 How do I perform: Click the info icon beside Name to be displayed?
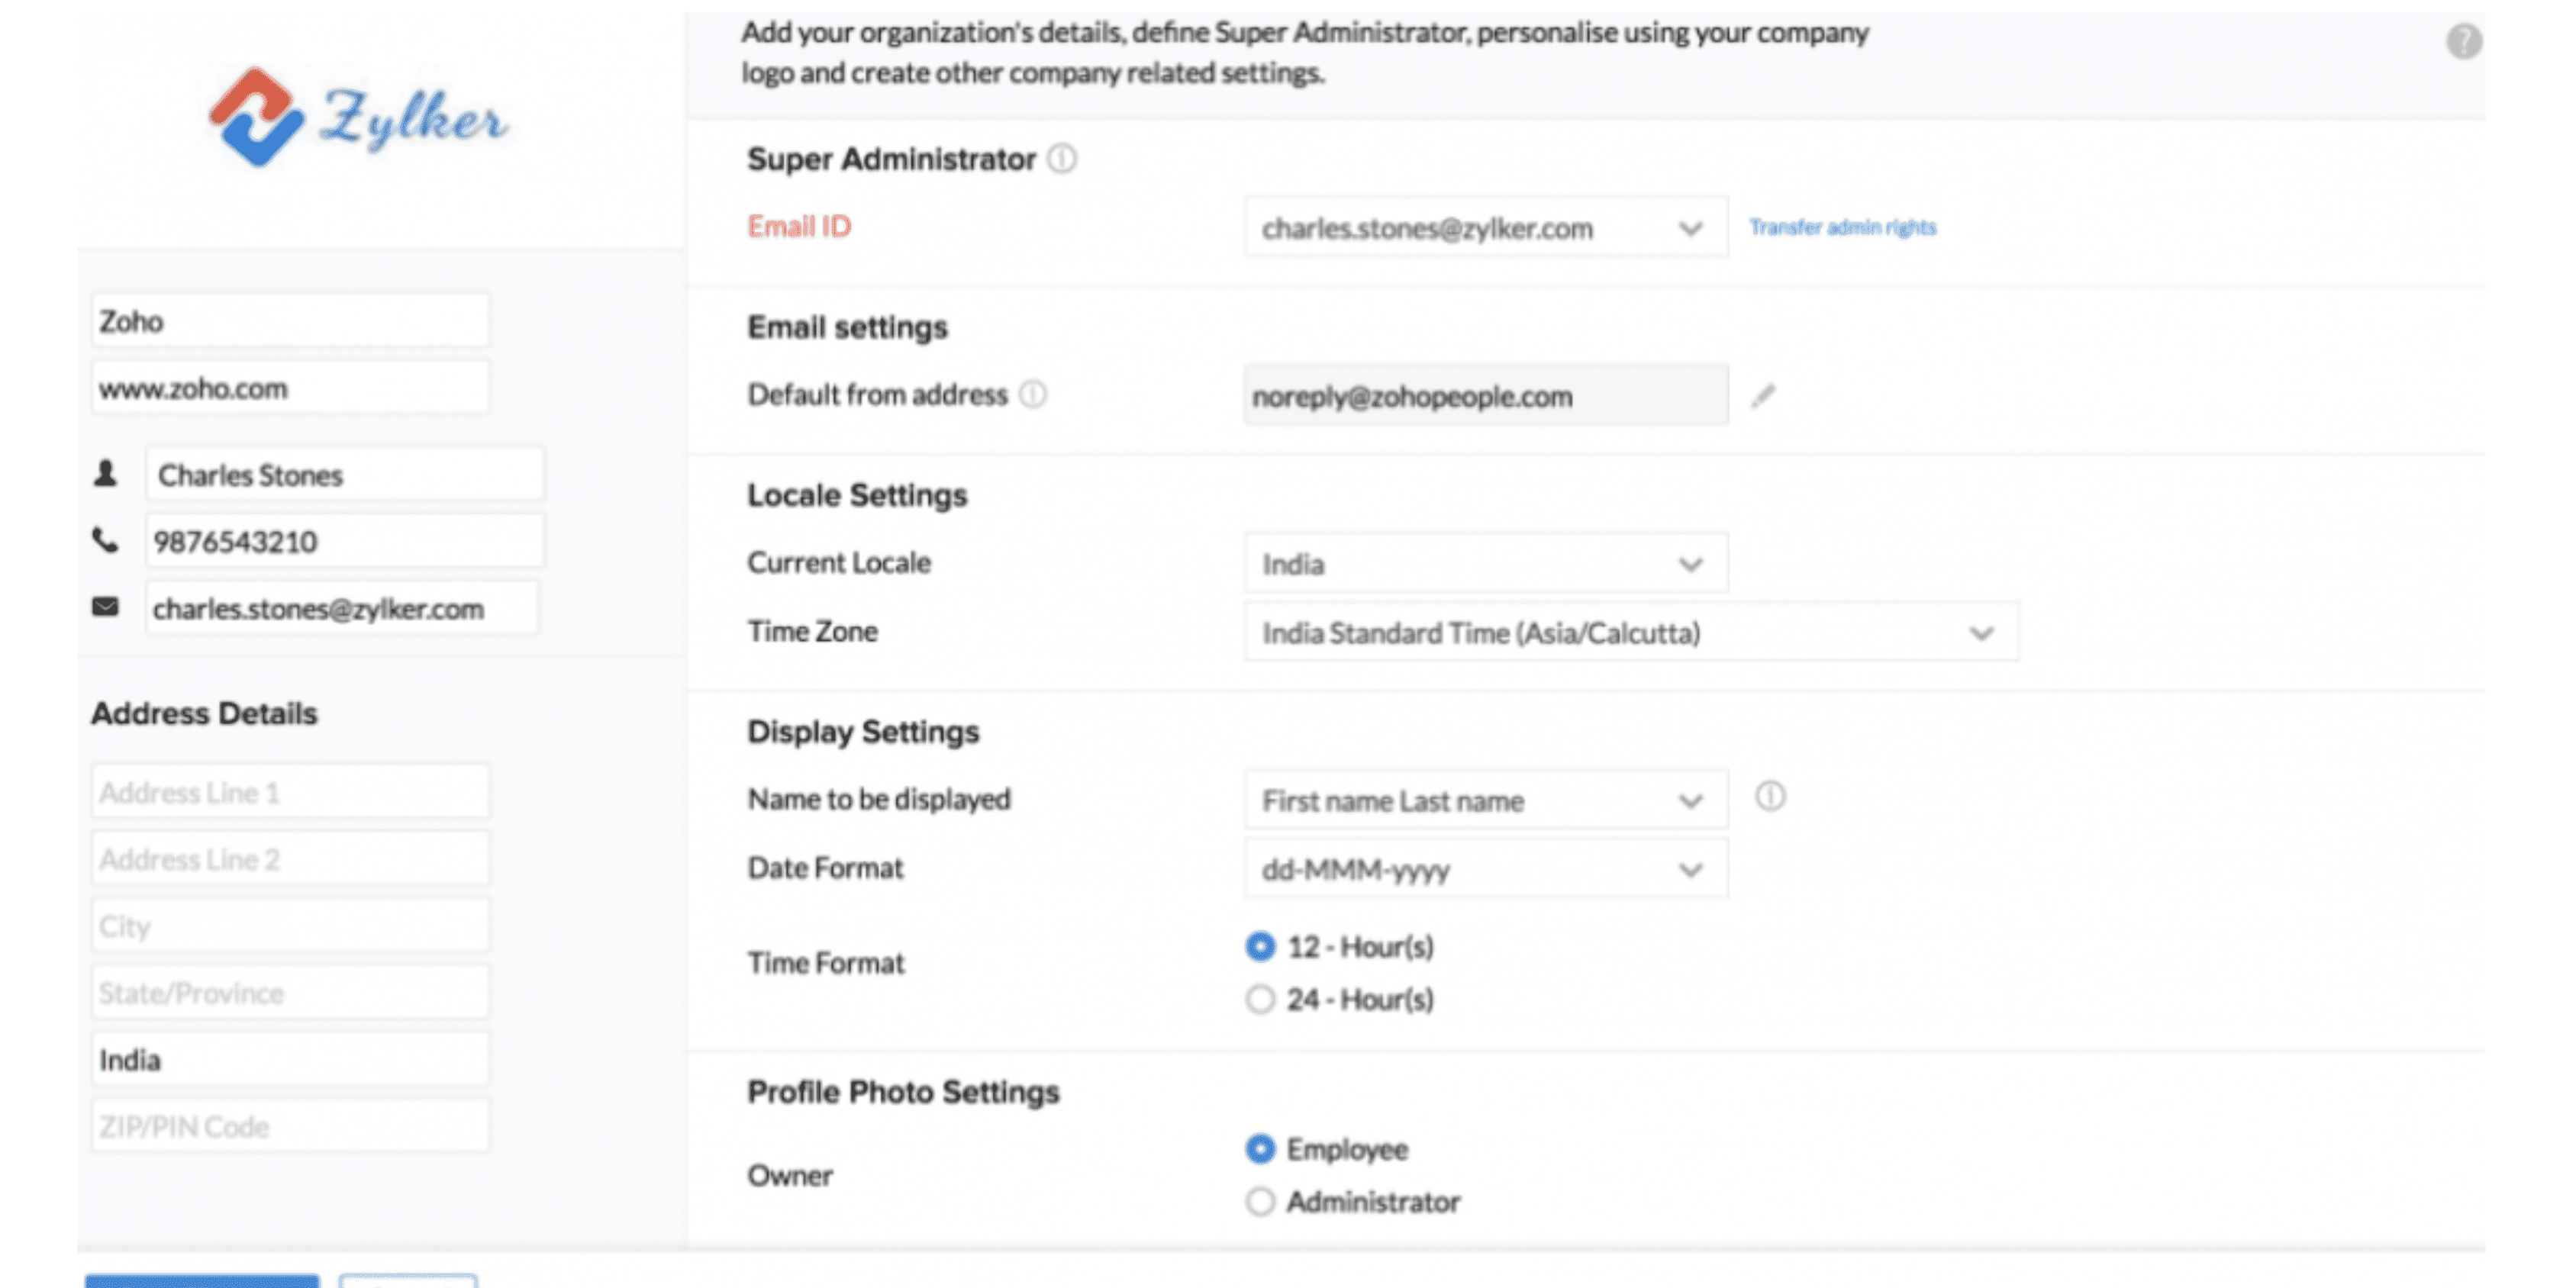tap(1770, 797)
